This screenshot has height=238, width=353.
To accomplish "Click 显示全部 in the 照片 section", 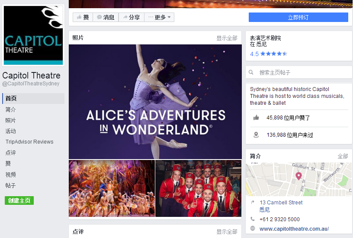I will pos(227,38).
